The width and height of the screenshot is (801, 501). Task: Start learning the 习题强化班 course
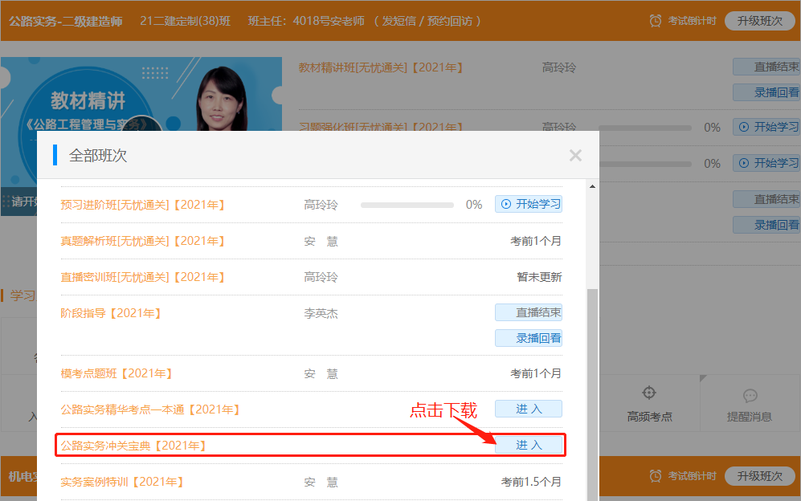(x=768, y=127)
